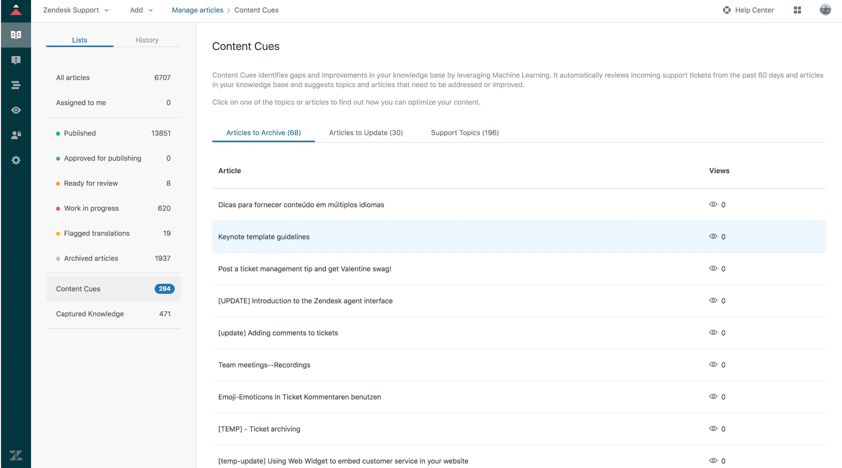Toggle the eye icon on Team meetings--Recordings row
Viewport: 842px width, 468px height.
(x=713, y=364)
